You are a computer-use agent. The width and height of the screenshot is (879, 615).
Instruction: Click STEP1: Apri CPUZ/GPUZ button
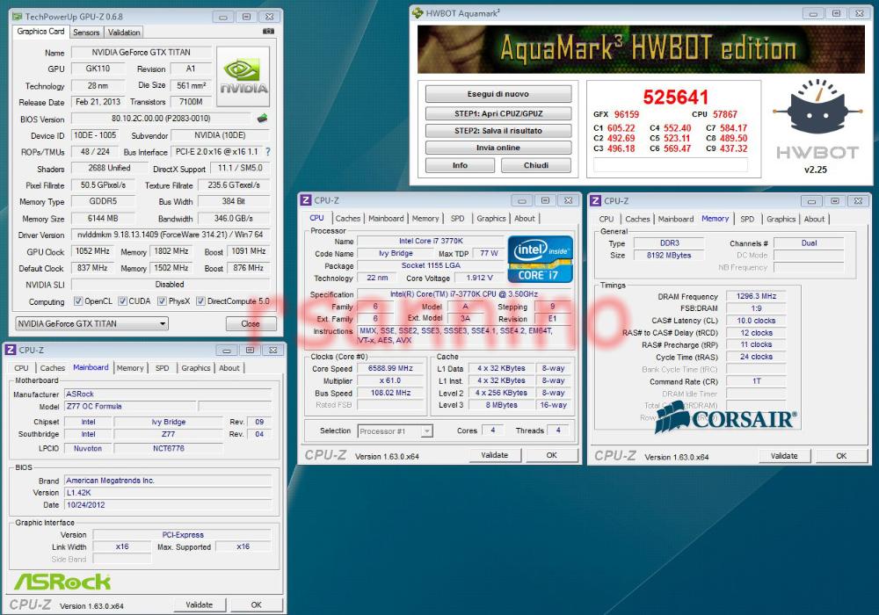click(x=498, y=113)
